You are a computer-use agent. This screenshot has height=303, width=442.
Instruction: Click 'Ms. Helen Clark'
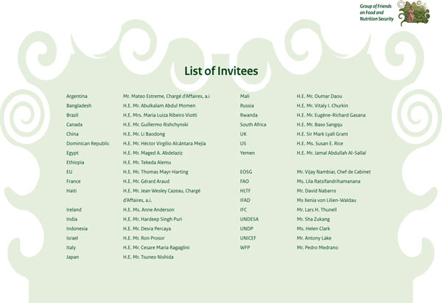click(313, 229)
